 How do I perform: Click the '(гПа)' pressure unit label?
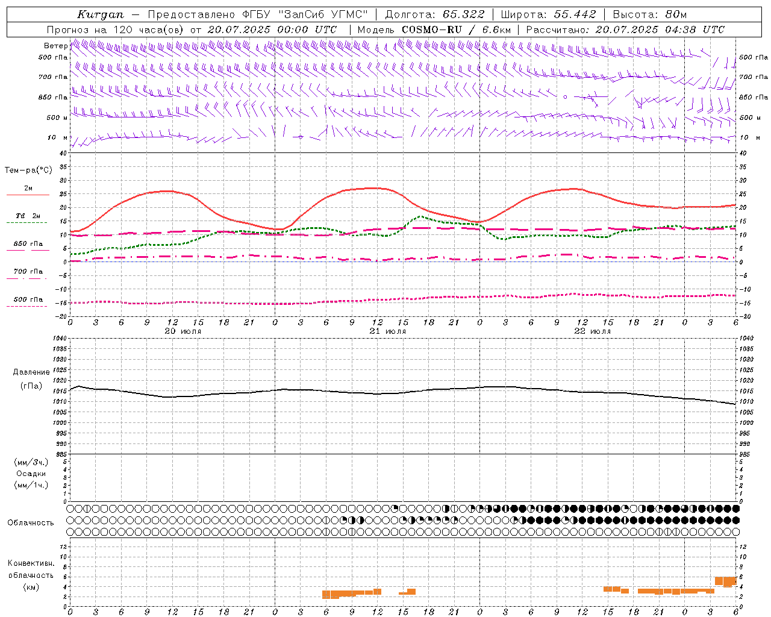pyautogui.click(x=31, y=386)
